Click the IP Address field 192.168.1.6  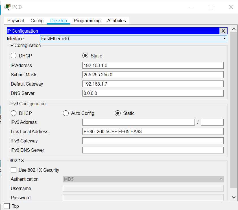tap(153, 65)
